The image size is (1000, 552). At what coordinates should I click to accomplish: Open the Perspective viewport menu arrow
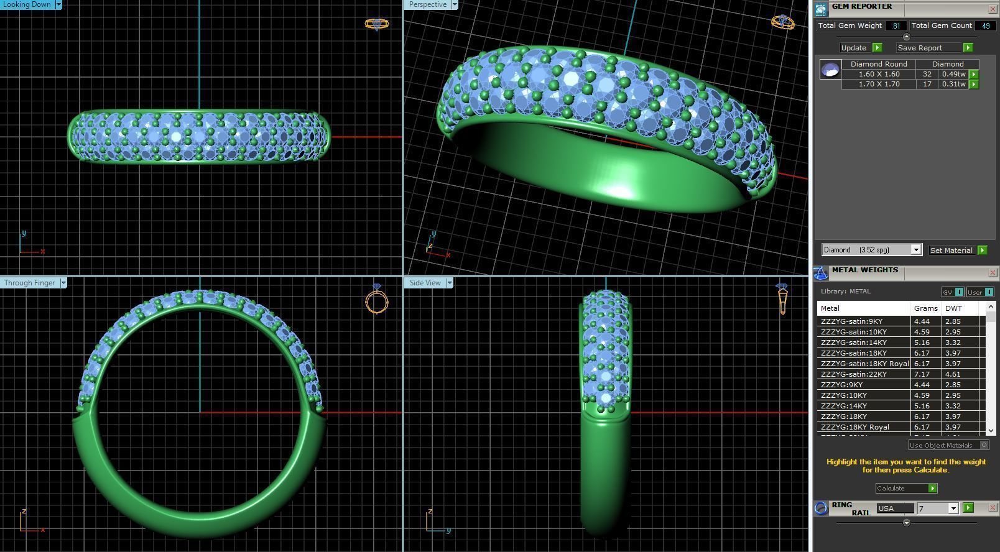[x=454, y=4]
